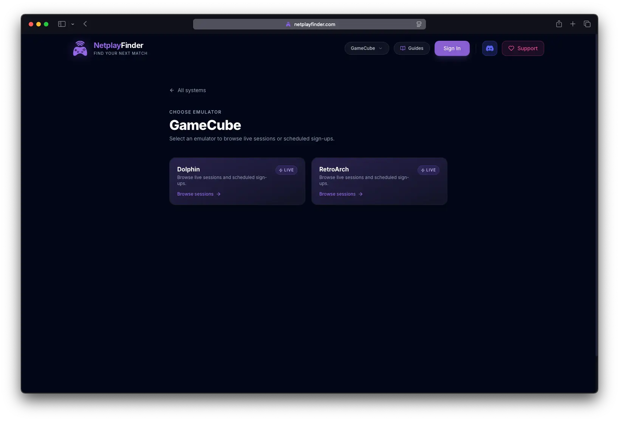Go back to All systems

(x=188, y=90)
